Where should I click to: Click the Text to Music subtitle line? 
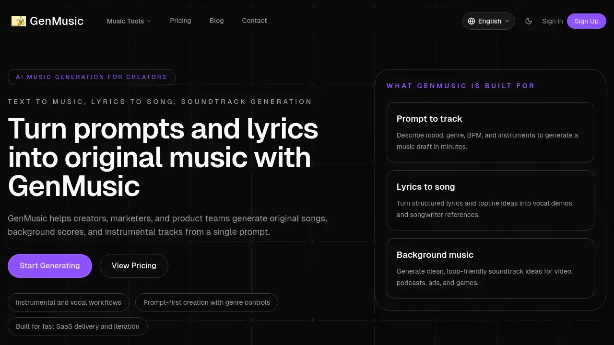click(160, 102)
